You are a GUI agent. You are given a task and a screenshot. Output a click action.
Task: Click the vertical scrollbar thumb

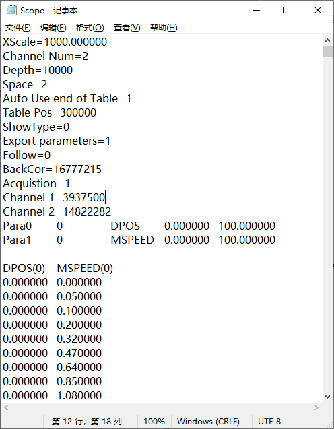[327, 51]
